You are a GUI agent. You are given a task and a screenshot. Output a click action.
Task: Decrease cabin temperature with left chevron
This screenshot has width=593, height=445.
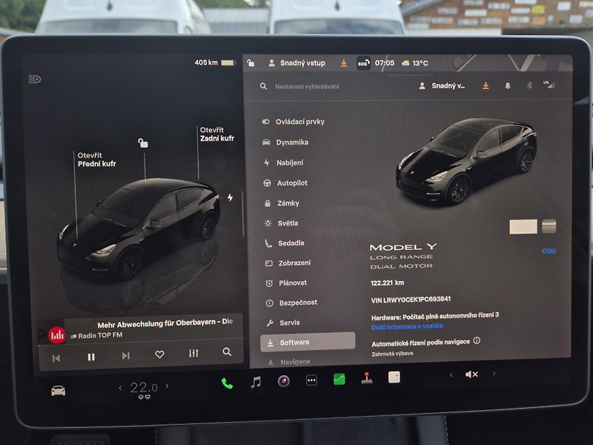120,388
